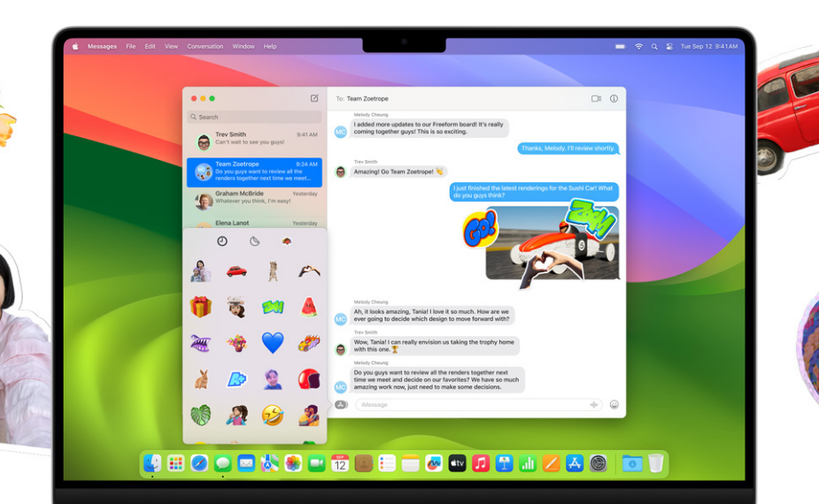Click the iMessage text input field

[478, 404]
